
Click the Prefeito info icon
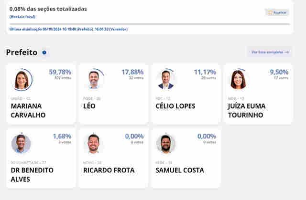(x=44, y=53)
